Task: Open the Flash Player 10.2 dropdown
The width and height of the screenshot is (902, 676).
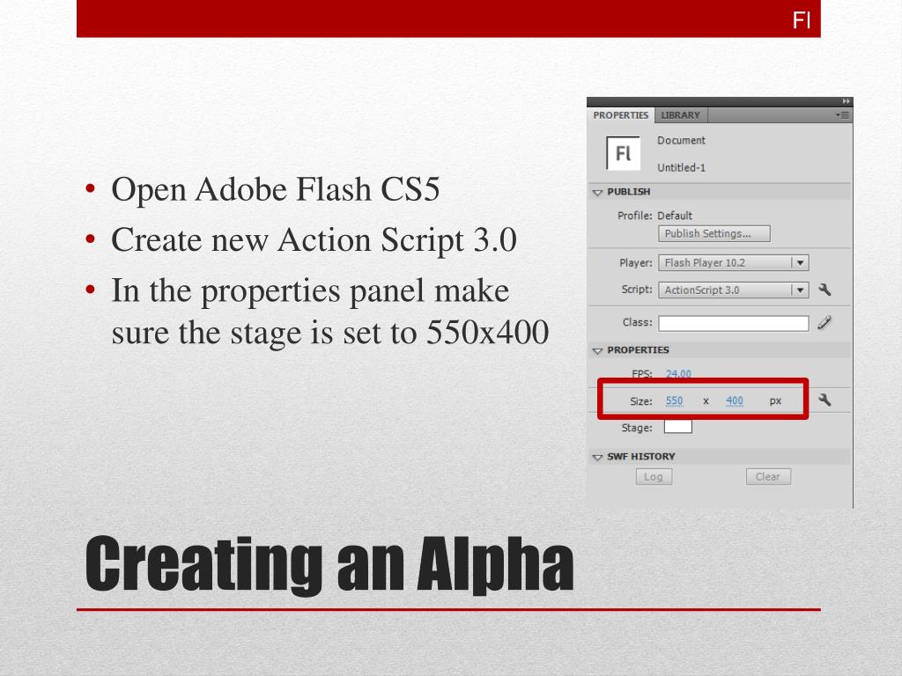Action: click(x=734, y=262)
